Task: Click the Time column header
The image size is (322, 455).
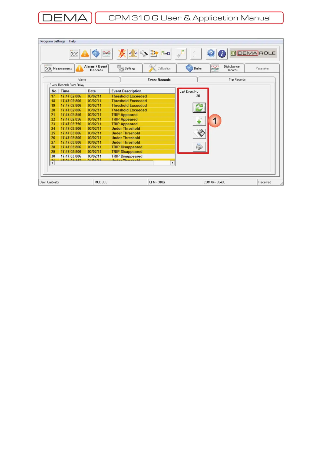Action: click(x=72, y=91)
